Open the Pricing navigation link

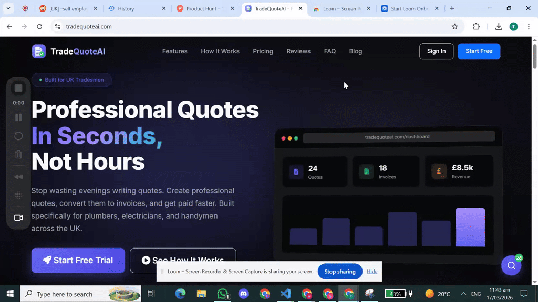click(x=263, y=51)
